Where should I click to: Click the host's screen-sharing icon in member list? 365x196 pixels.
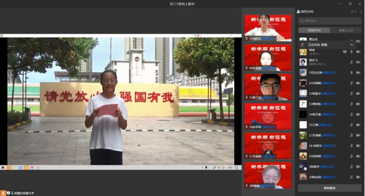(345, 52)
